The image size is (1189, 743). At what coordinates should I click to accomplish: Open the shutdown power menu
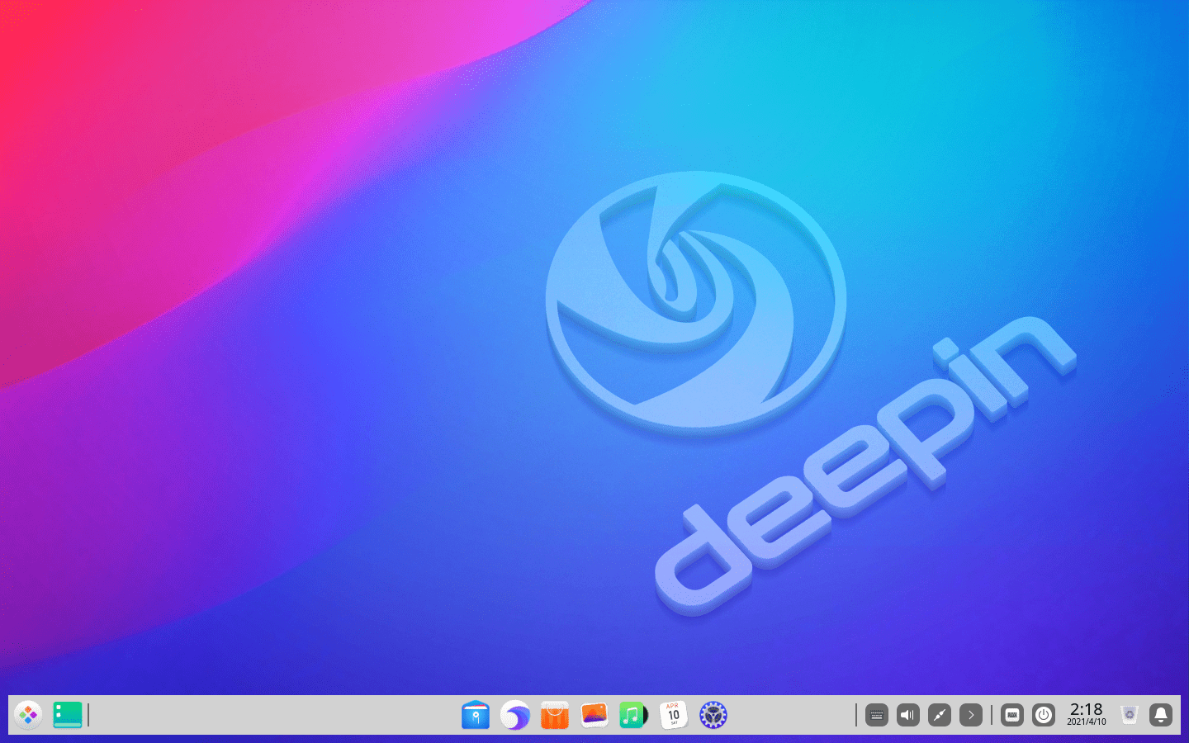1043,715
